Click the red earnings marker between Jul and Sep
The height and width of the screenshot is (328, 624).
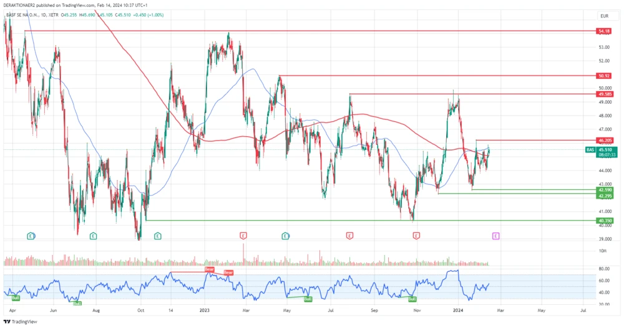point(349,236)
